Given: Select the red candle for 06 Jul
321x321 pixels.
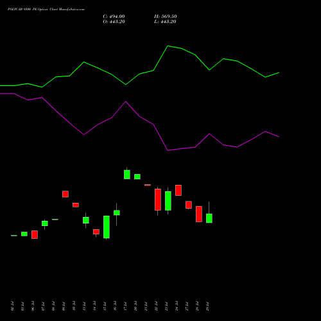Looking at the screenshot, I should (35, 234).
